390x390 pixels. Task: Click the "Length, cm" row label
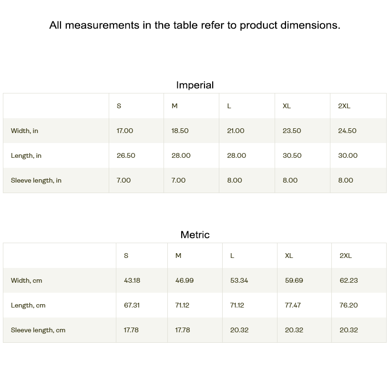[x=28, y=305]
